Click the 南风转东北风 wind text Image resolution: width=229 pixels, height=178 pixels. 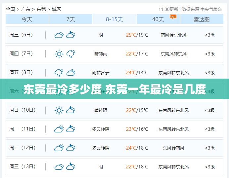coord(173,35)
